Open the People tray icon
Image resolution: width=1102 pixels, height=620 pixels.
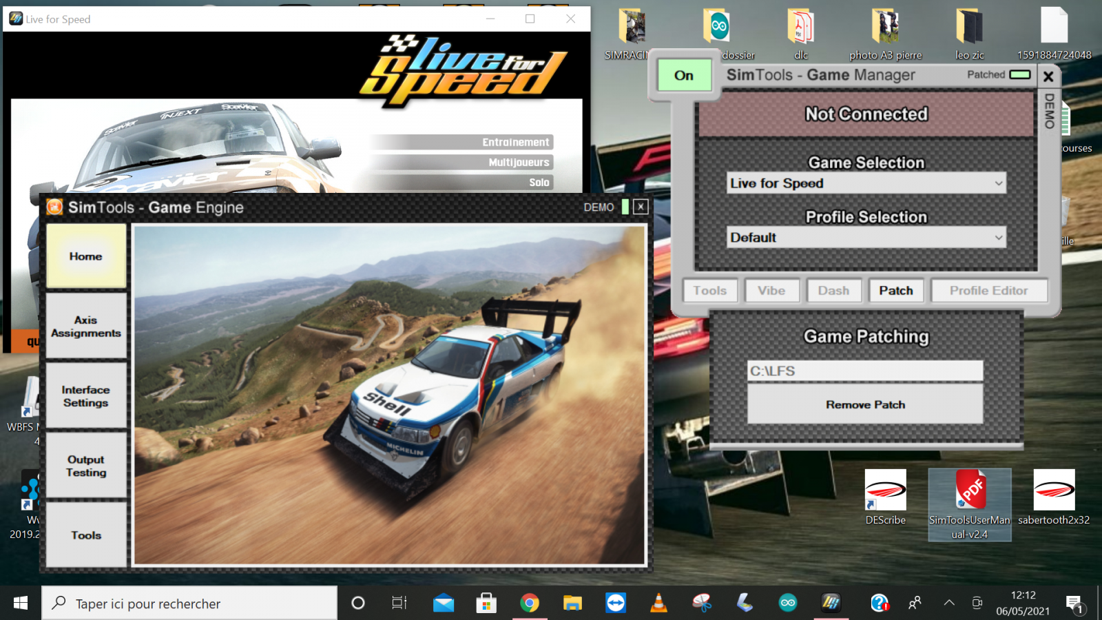(915, 603)
